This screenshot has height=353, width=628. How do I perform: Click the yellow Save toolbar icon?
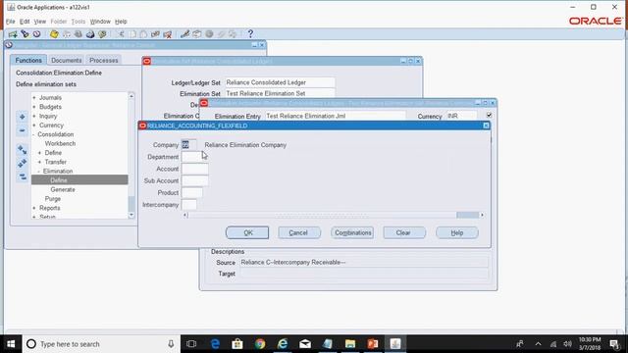(x=54, y=34)
